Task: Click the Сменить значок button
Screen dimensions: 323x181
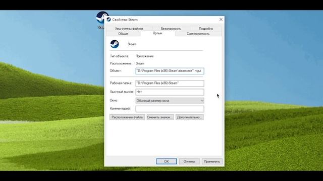Action: click(160, 117)
